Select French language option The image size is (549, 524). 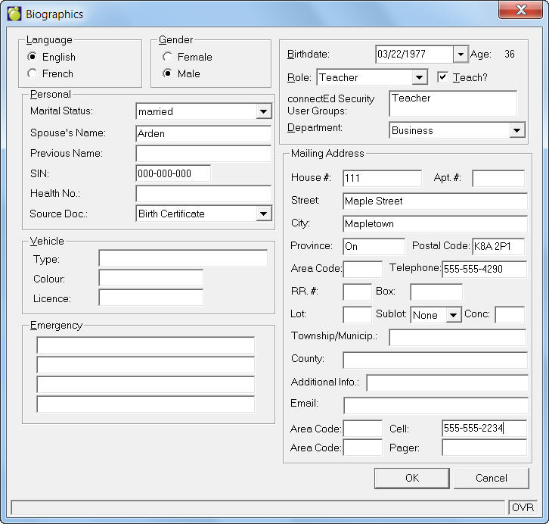coord(32,73)
